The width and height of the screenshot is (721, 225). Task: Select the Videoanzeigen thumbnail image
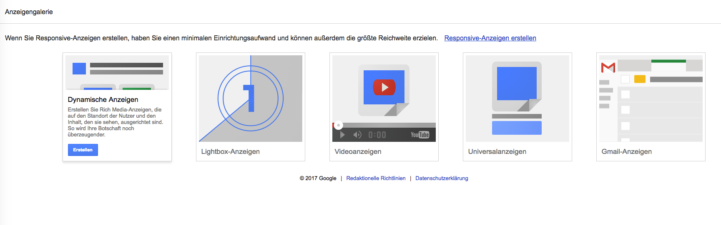[x=384, y=99]
